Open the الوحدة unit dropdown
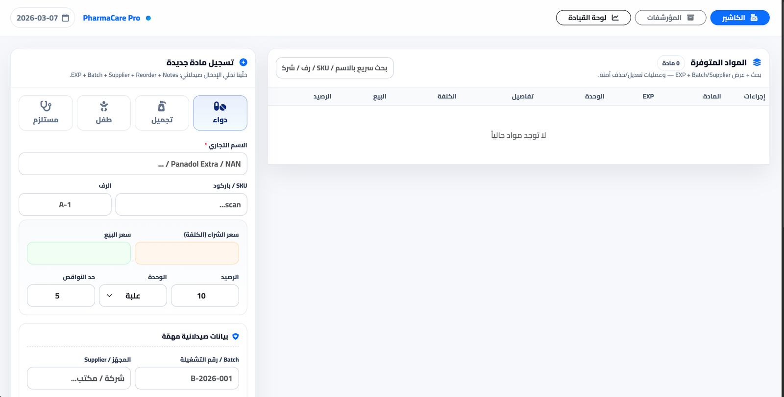Viewport: 784px width, 397px height. [x=133, y=296]
